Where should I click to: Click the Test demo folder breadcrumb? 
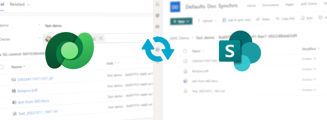246,36
